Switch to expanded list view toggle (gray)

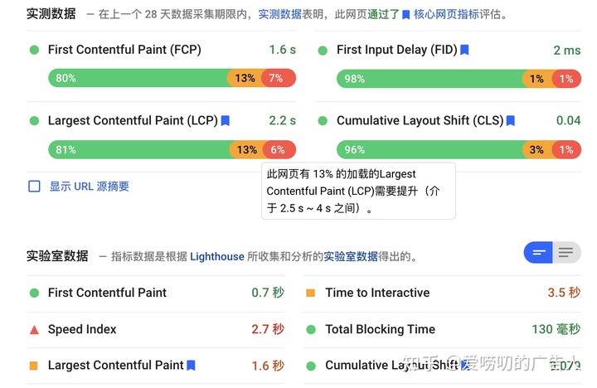click(x=566, y=253)
